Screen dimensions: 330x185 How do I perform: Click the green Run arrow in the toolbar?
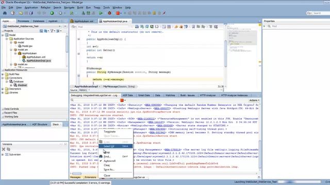[101, 13]
